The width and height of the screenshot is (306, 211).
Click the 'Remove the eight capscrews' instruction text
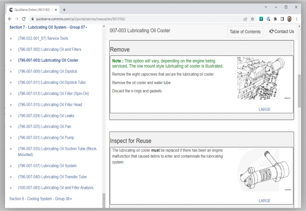point(163,74)
